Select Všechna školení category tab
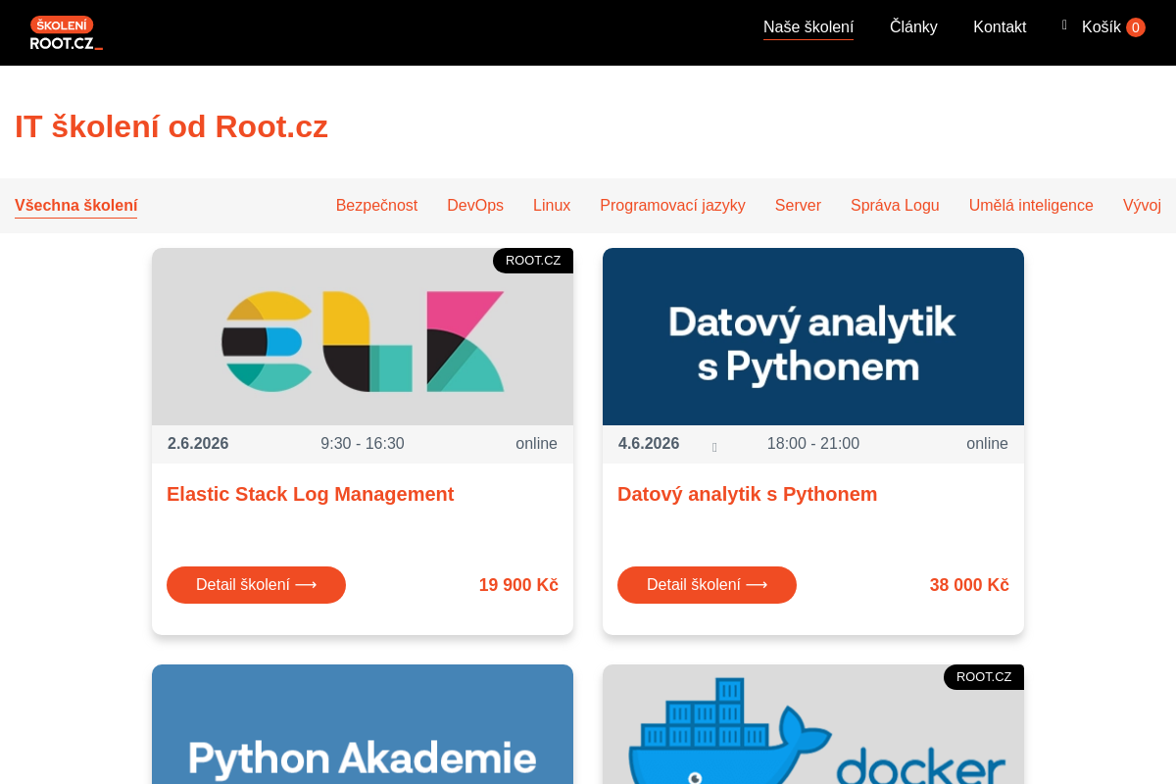This screenshot has height=784, width=1176. tap(75, 206)
